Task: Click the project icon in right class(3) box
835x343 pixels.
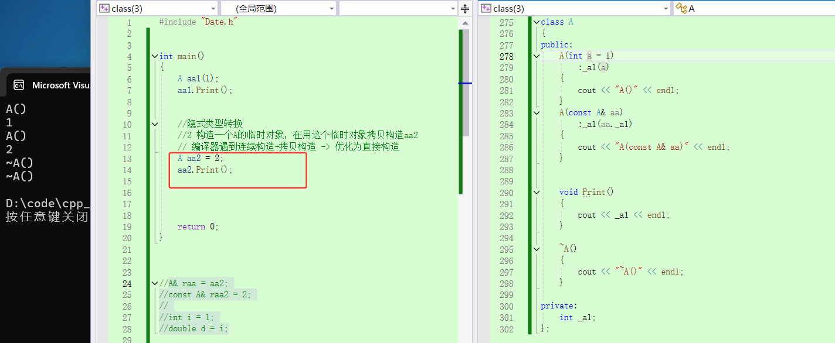Action: (x=486, y=8)
